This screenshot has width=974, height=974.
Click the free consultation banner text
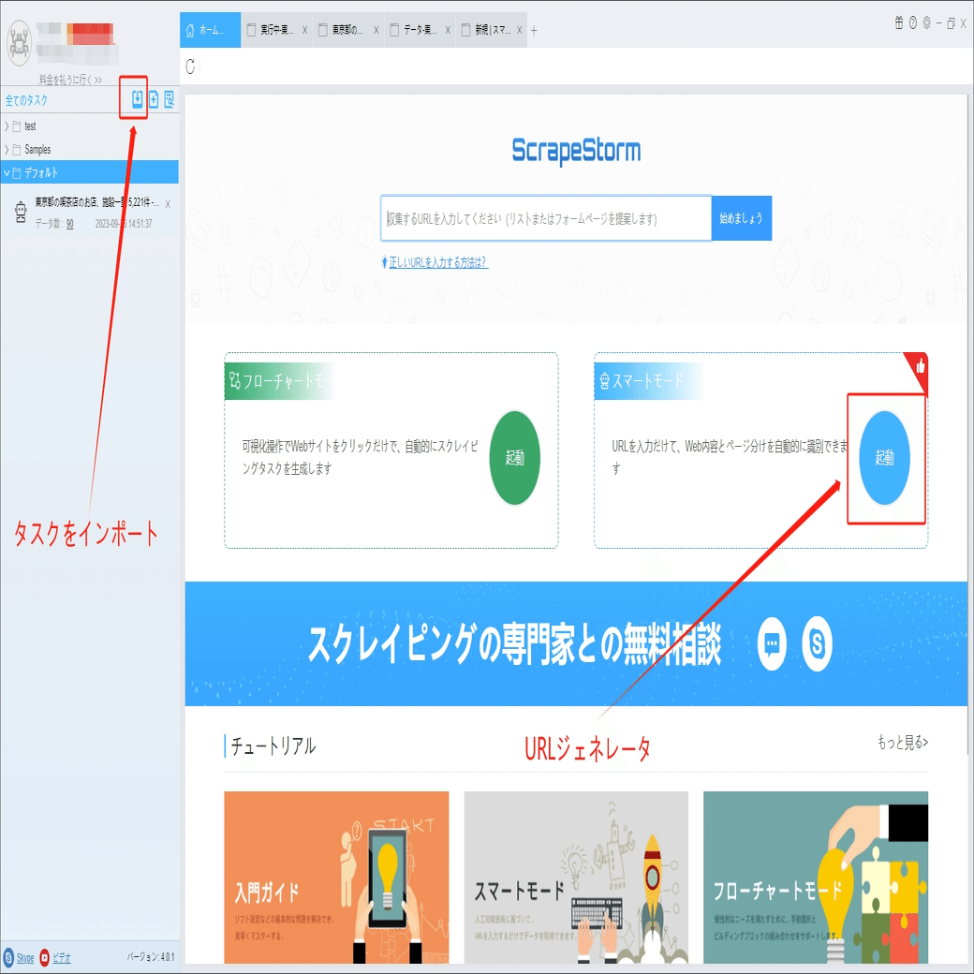tap(514, 643)
